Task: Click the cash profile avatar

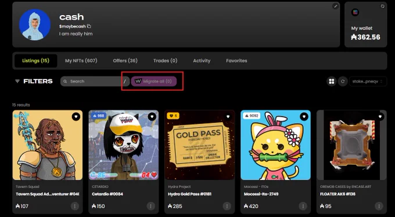Action: (35, 24)
